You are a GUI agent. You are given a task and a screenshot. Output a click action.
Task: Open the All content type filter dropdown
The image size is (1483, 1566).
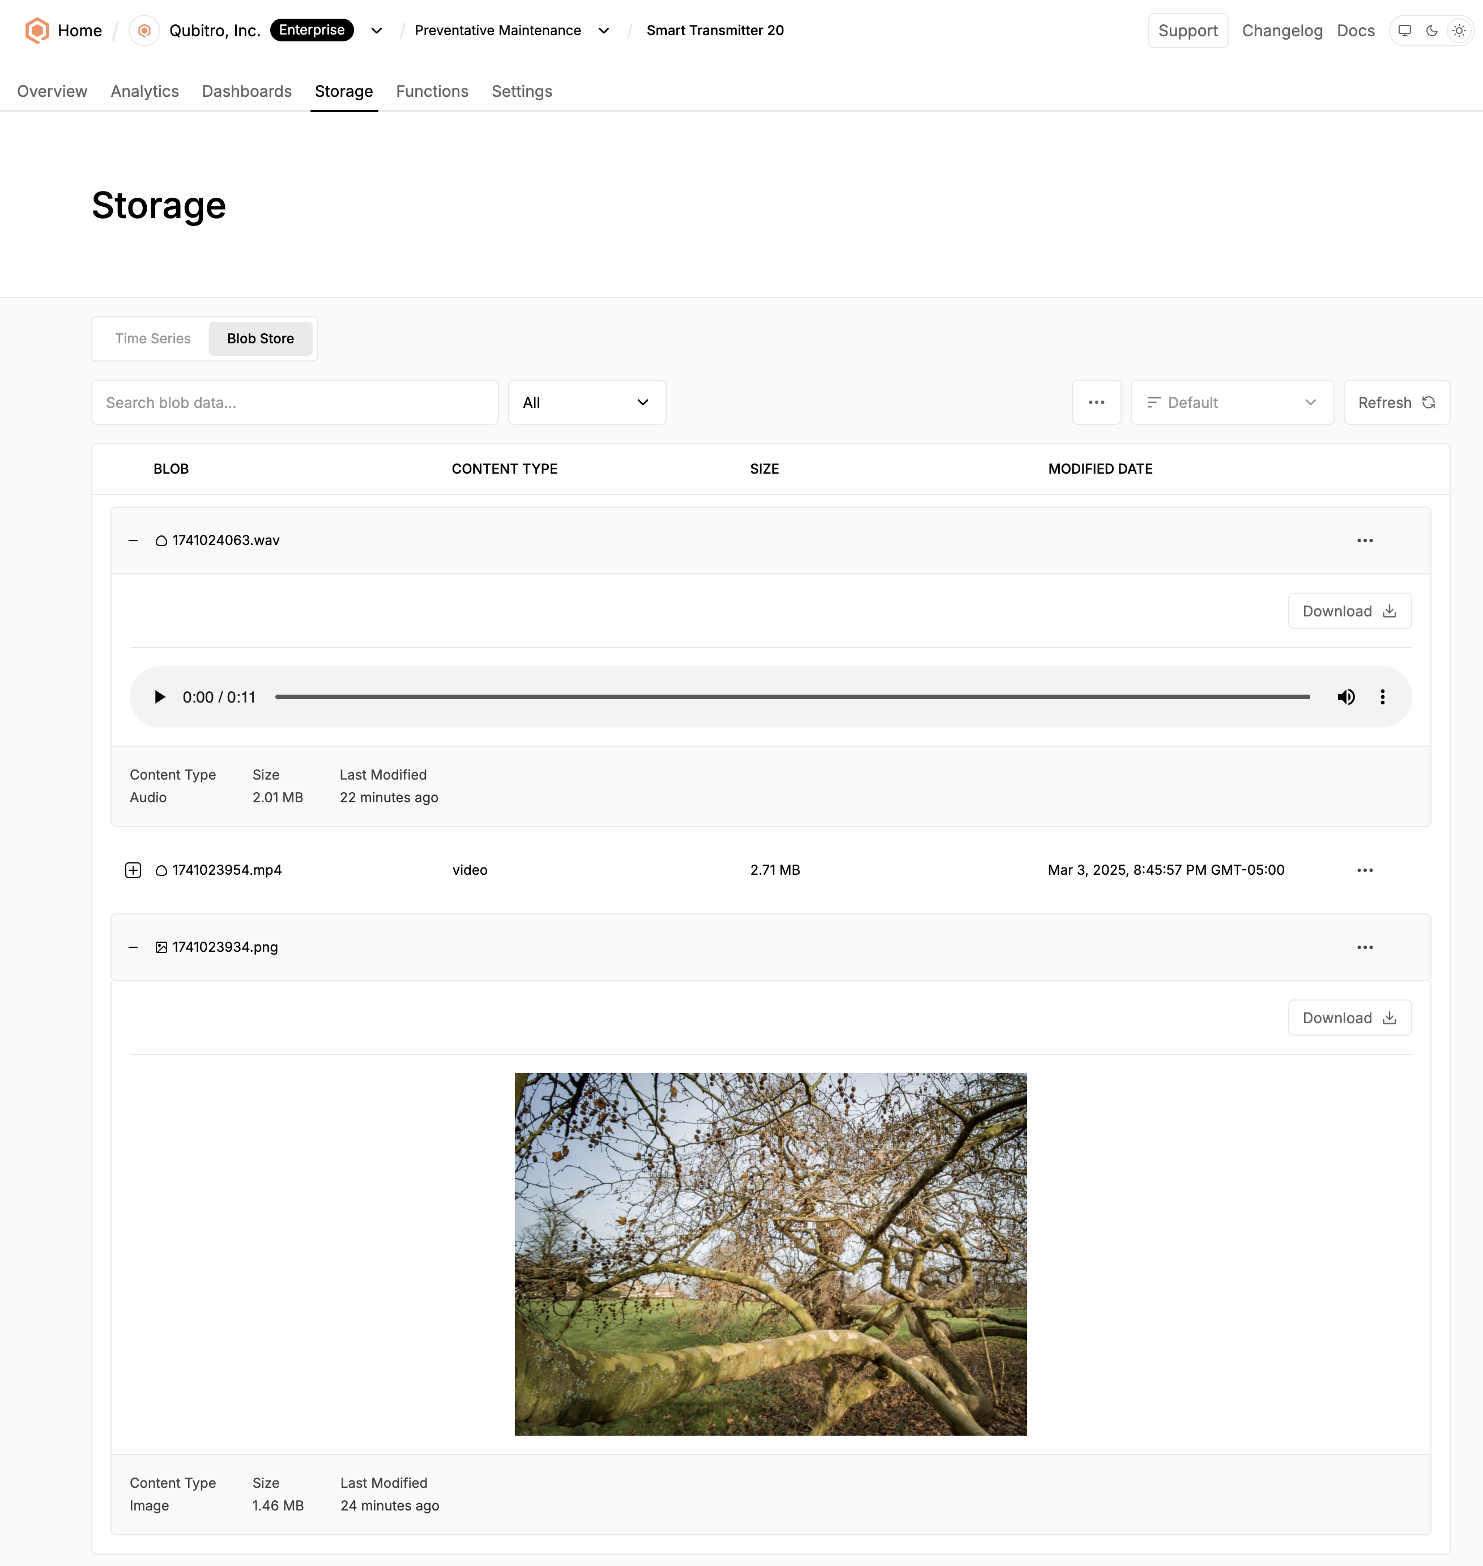coord(586,402)
